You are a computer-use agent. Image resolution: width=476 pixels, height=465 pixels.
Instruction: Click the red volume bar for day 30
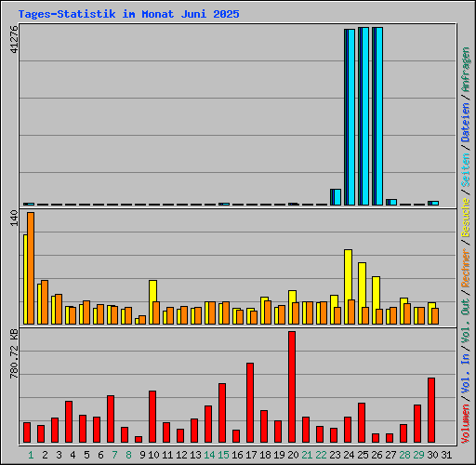click(431, 410)
